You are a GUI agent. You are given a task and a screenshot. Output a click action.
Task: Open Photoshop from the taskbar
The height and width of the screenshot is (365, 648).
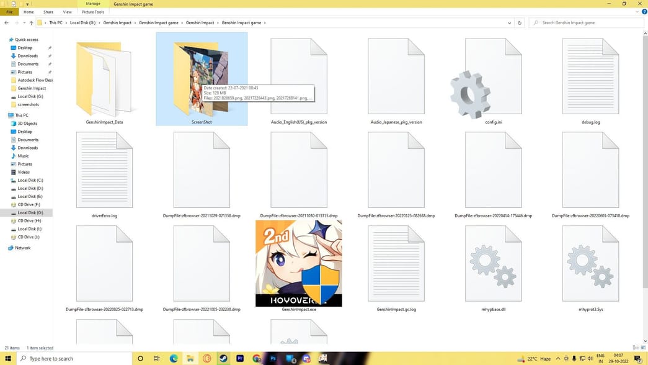point(273,358)
